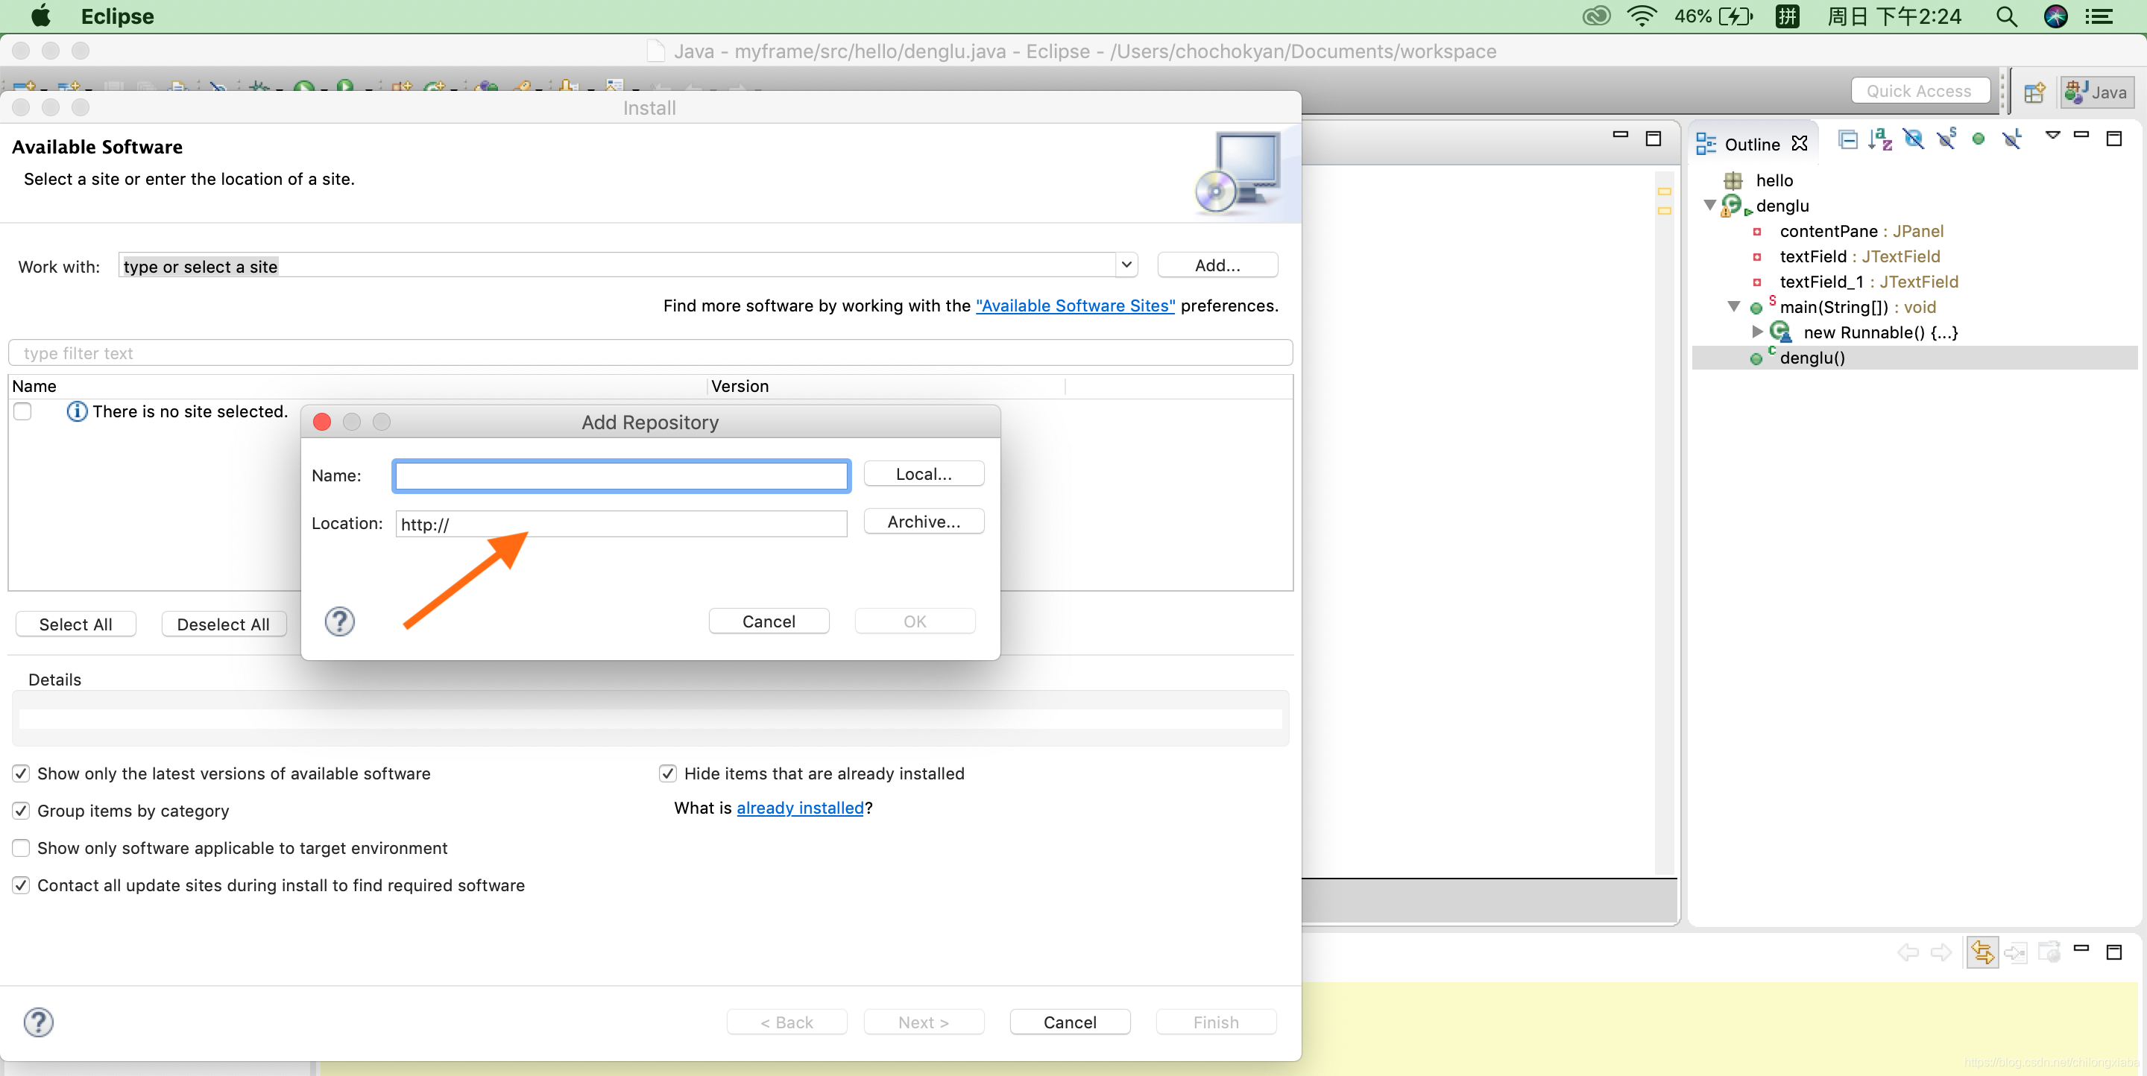This screenshot has width=2147, height=1076.
Task: Open help in Install dialog footer
Action: pos(38,1022)
